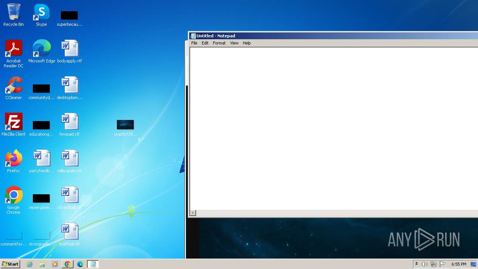Viewport: 478px width, 269px height.
Task: Open Windows Explorer from the taskbar
Action: 42,264
